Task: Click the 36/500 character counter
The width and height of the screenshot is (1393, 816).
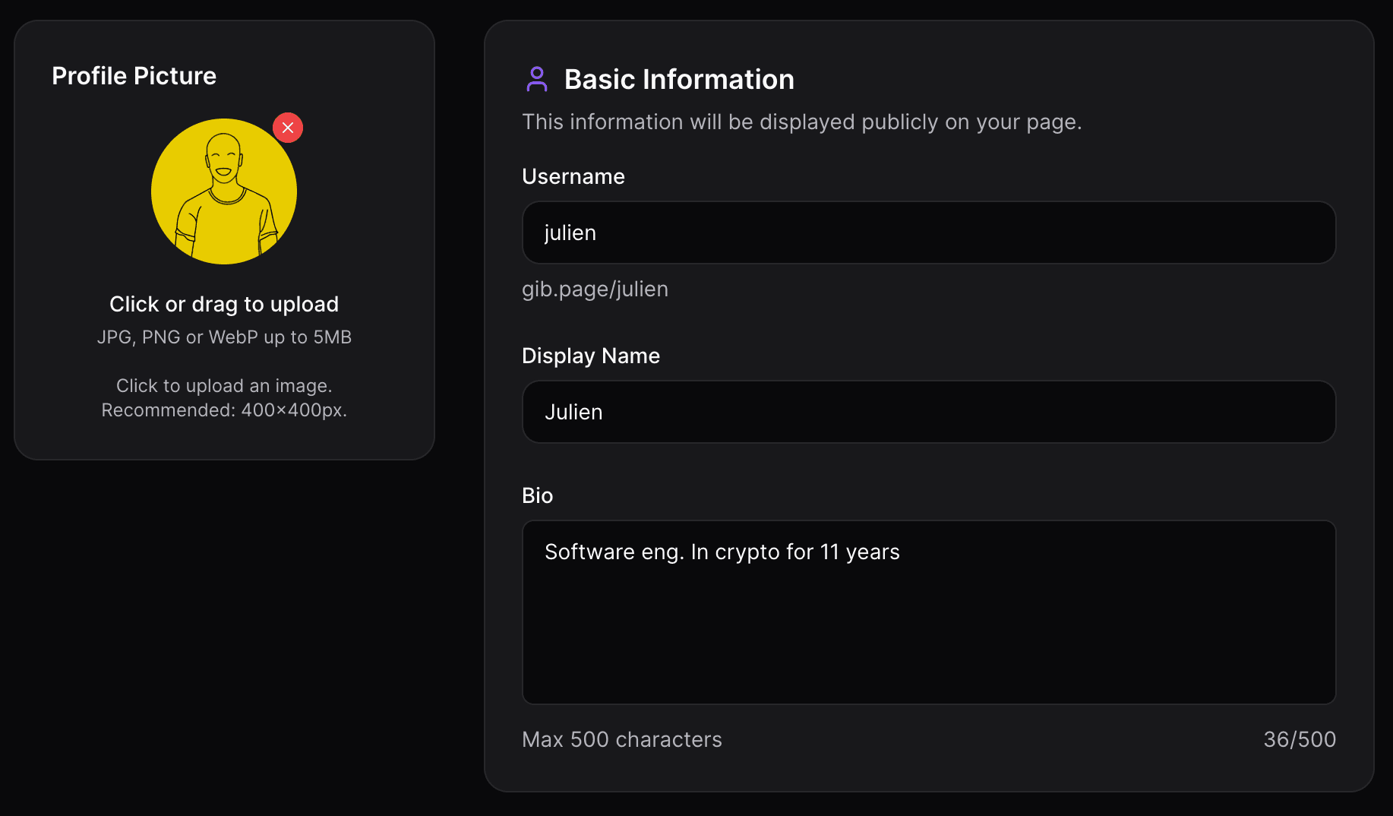Action: coord(1300,739)
